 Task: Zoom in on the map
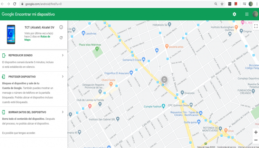click(256, 132)
